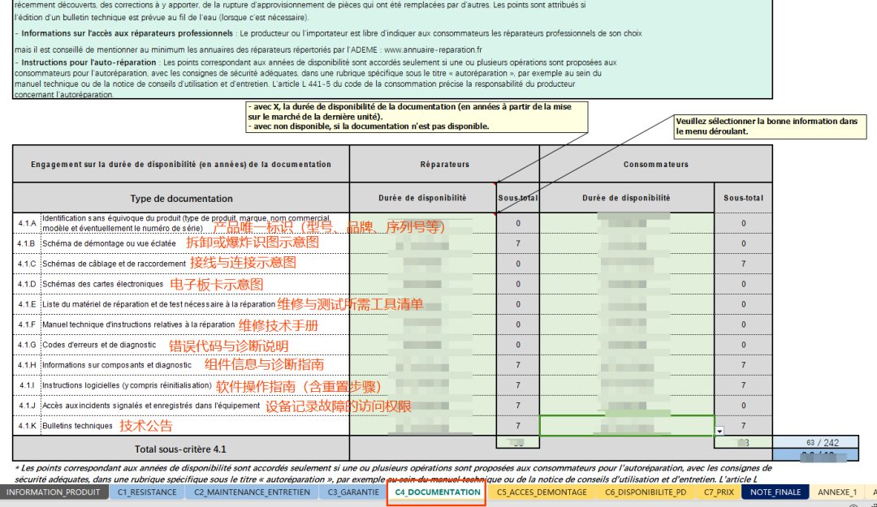
Task: Open the ANNEXE_1 sheet tab
Action: (x=836, y=492)
